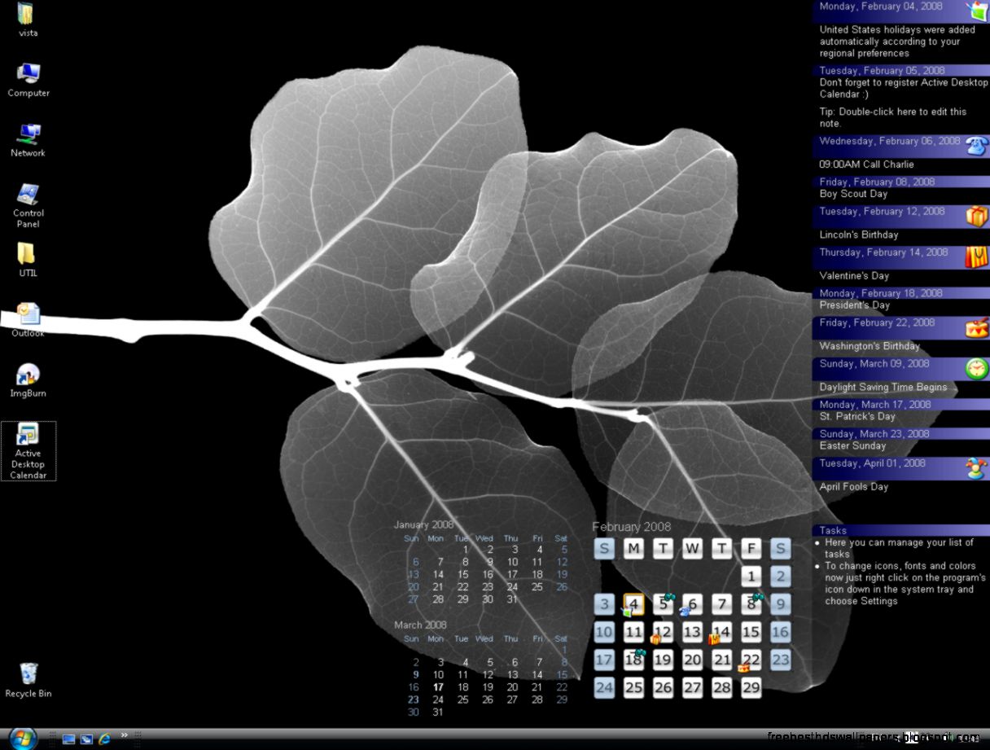Select March 17 in the March mini calendar
This screenshot has width=990, height=750.
tap(437, 686)
